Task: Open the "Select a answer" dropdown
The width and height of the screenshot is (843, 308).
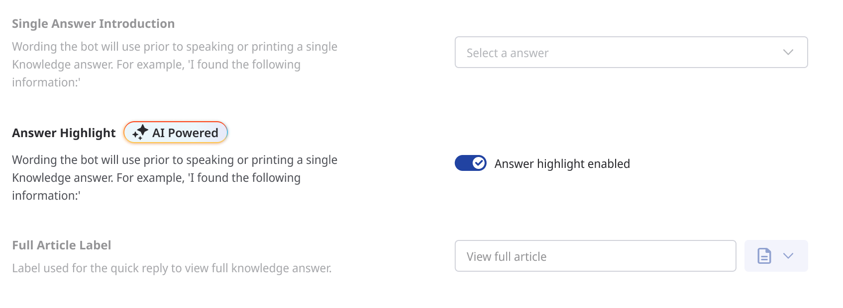Action: [631, 52]
